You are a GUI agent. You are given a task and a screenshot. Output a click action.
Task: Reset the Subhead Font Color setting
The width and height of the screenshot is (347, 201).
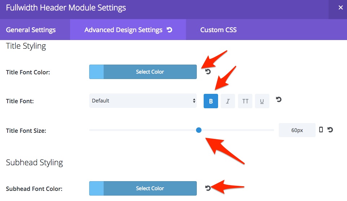(x=208, y=188)
